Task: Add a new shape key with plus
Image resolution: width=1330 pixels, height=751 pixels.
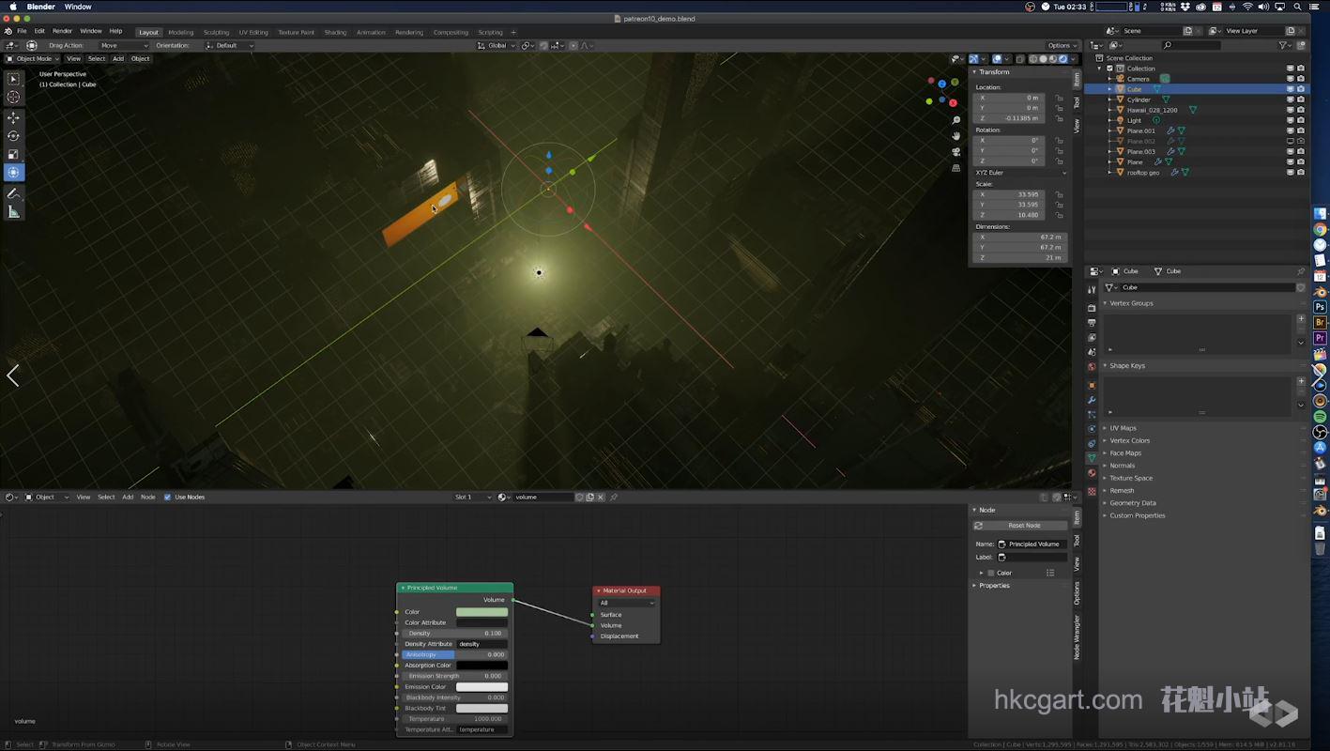Action: (1301, 381)
